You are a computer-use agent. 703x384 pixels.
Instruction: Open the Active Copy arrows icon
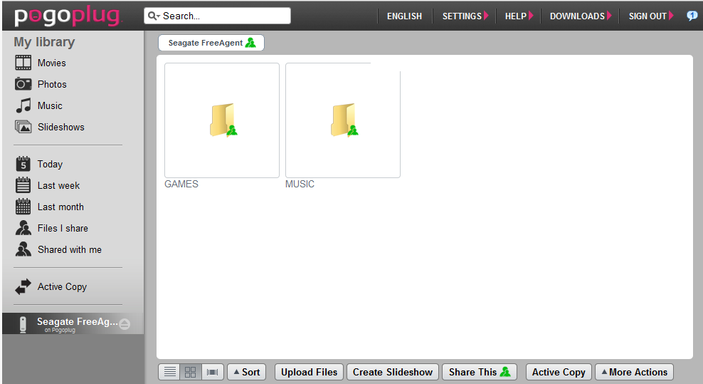click(23, 286)
